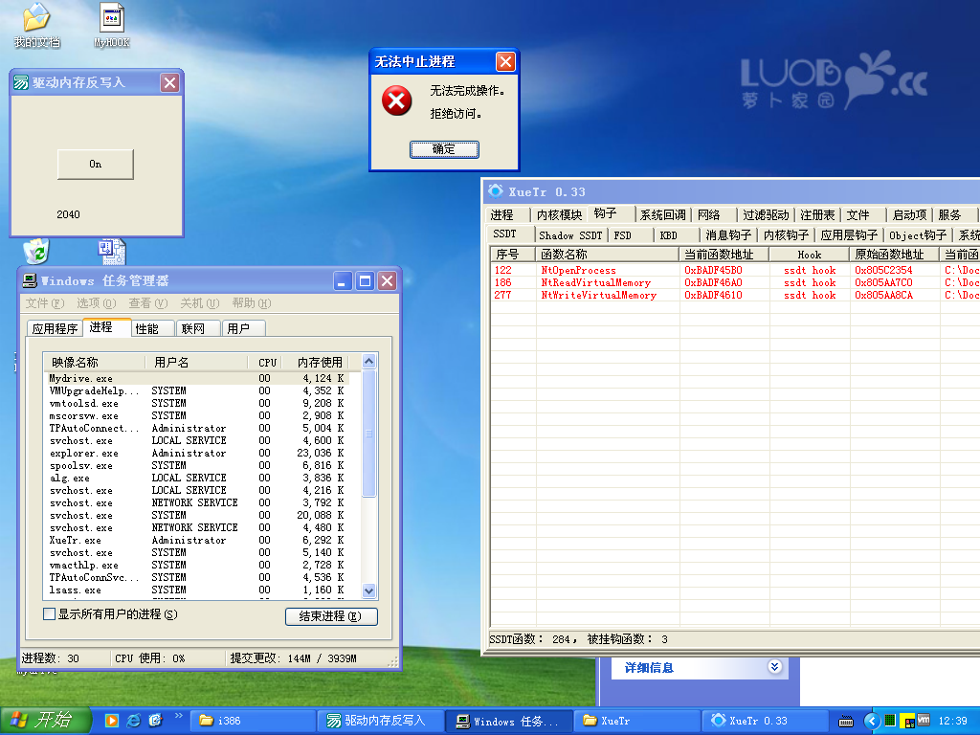Click the green CPU meter tray icon
Screen dimensions: 980x735
[890, 721]
